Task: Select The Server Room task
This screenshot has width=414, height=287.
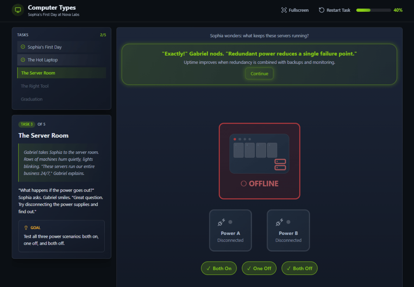Action: pos(61,73)
